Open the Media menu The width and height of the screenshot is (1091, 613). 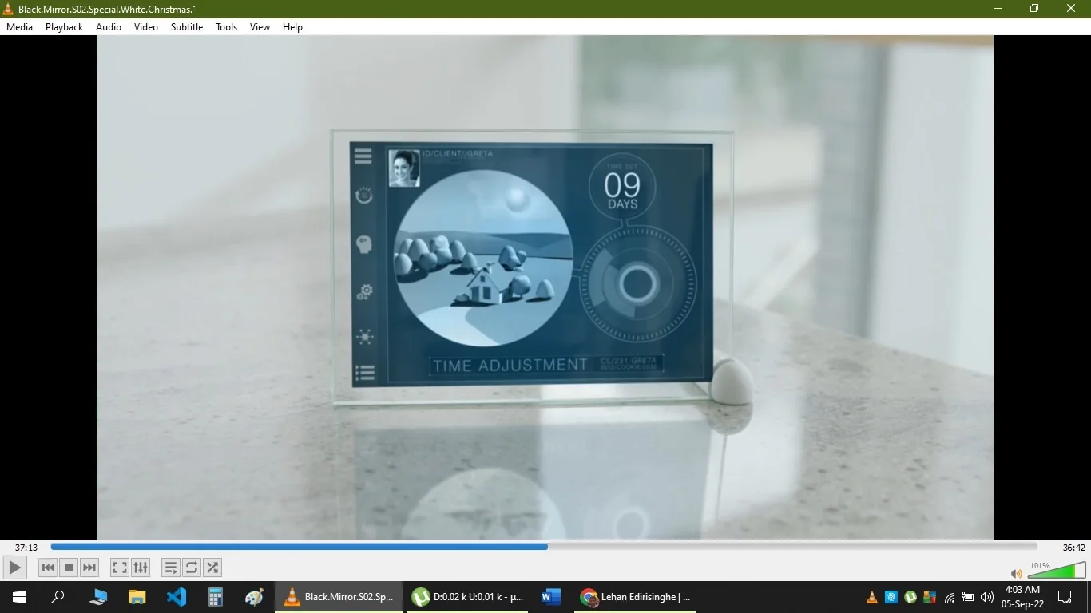pyautogui.click(x=20, y=26)
